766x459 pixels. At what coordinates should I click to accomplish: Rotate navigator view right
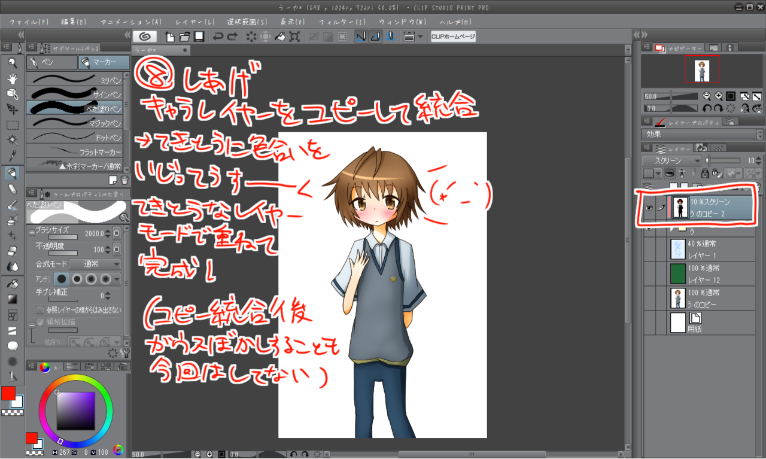coord(718,108)
